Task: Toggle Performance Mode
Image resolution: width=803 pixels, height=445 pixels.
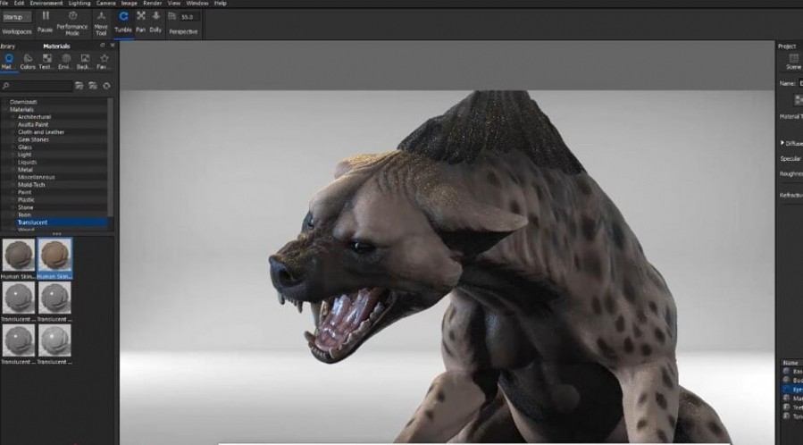Action: pos(72,22)
